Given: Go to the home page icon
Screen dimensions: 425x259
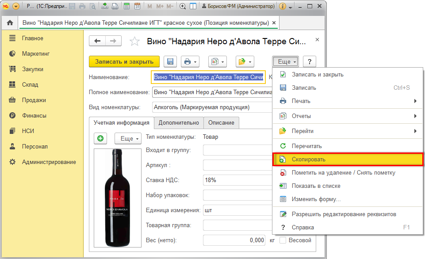Looking at the screenshot, I should 10,23.
